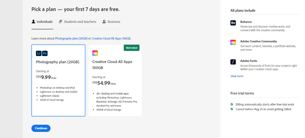Viewport: 305px width, 138px height.
Task: Open the Creative Cloud All Apps 100GB link
Action: click(x=111, y=39)
